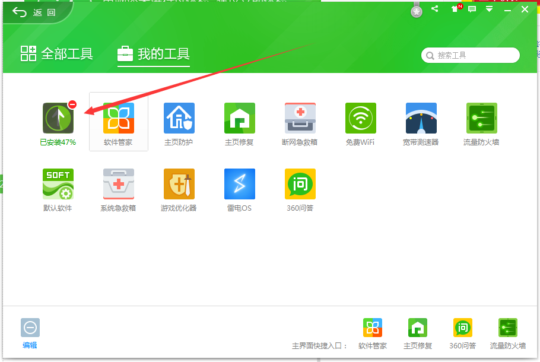
Task: Remove the installing tool via red minus badge
Action: (x=72, y=104)
